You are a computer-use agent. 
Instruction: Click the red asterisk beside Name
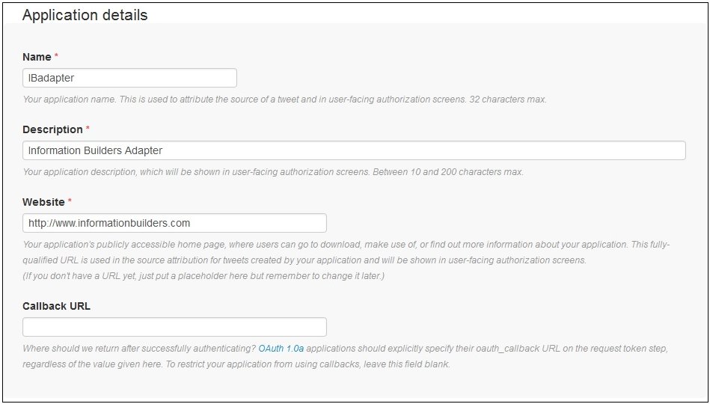pos(56,56)
